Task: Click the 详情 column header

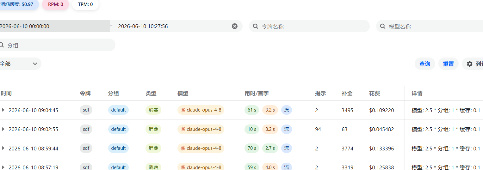Action: pos(417,94)
